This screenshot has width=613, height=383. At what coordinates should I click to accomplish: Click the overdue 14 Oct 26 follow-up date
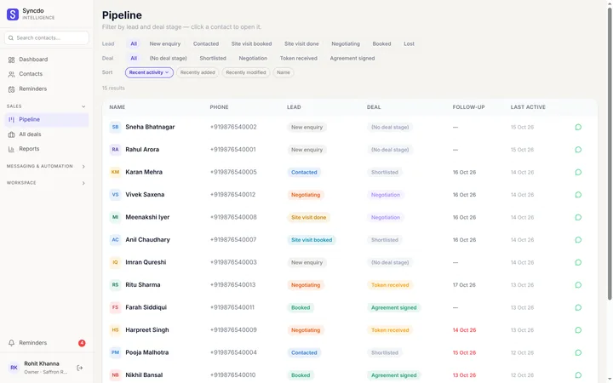click(464, 330)
